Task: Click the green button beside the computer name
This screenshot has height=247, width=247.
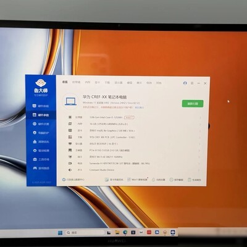Action: click(193, 104)
